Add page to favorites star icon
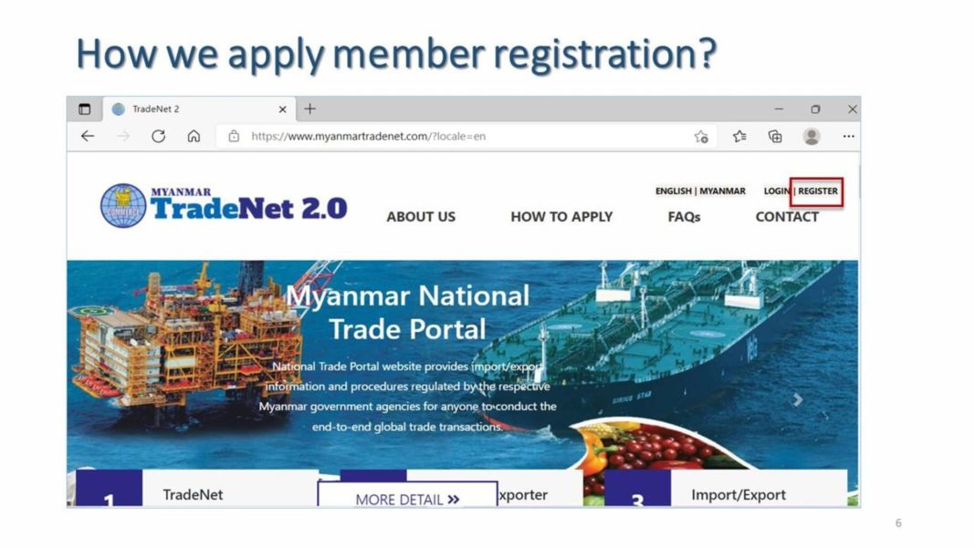Image resolution: width=975 pixels, height=548 pixels. (701, 137)
